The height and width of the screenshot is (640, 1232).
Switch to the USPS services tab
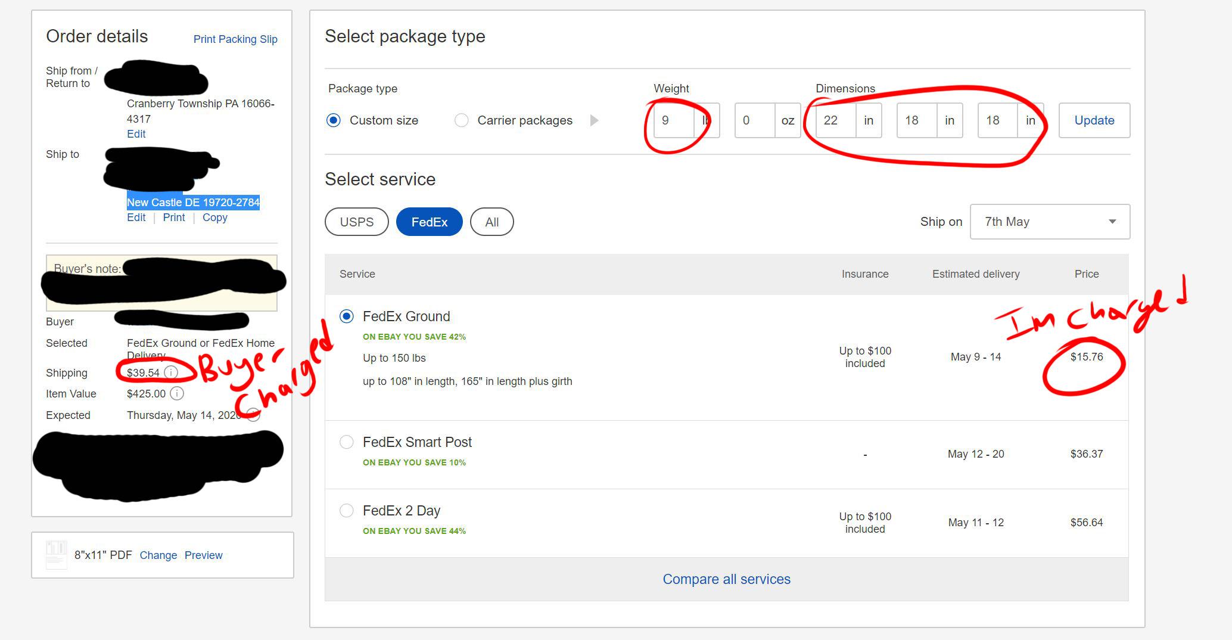pyautogui.click(x=356, y=221)
